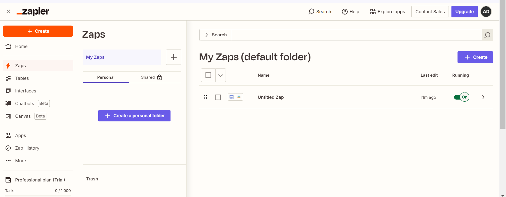Sort by the Last edit column header
The height and width of the screenshot is (197, 506).
tap(429, 75)
